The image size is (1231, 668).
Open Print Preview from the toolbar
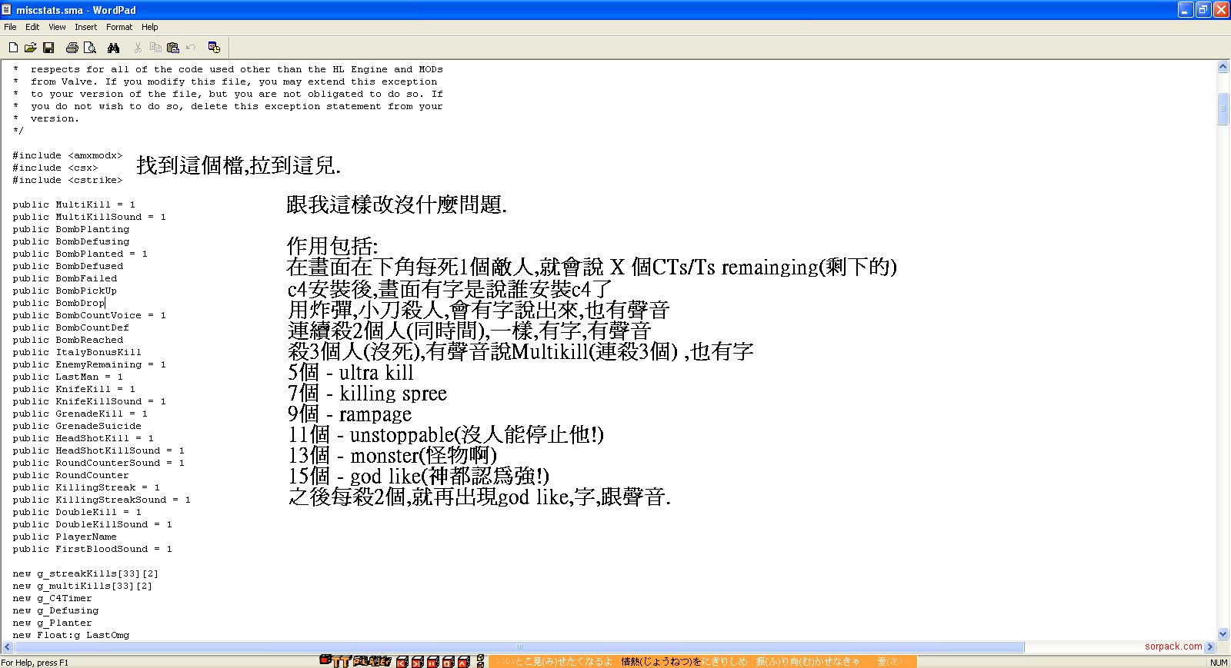click(90, 48)
